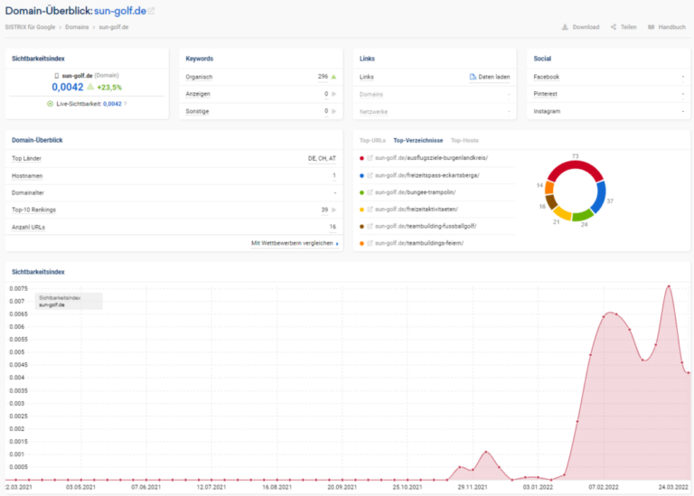Click the arrow after Mit Wettbewerbern vergleichen
The height and width of the screenshot is (496, 694).
pos(337,243)
